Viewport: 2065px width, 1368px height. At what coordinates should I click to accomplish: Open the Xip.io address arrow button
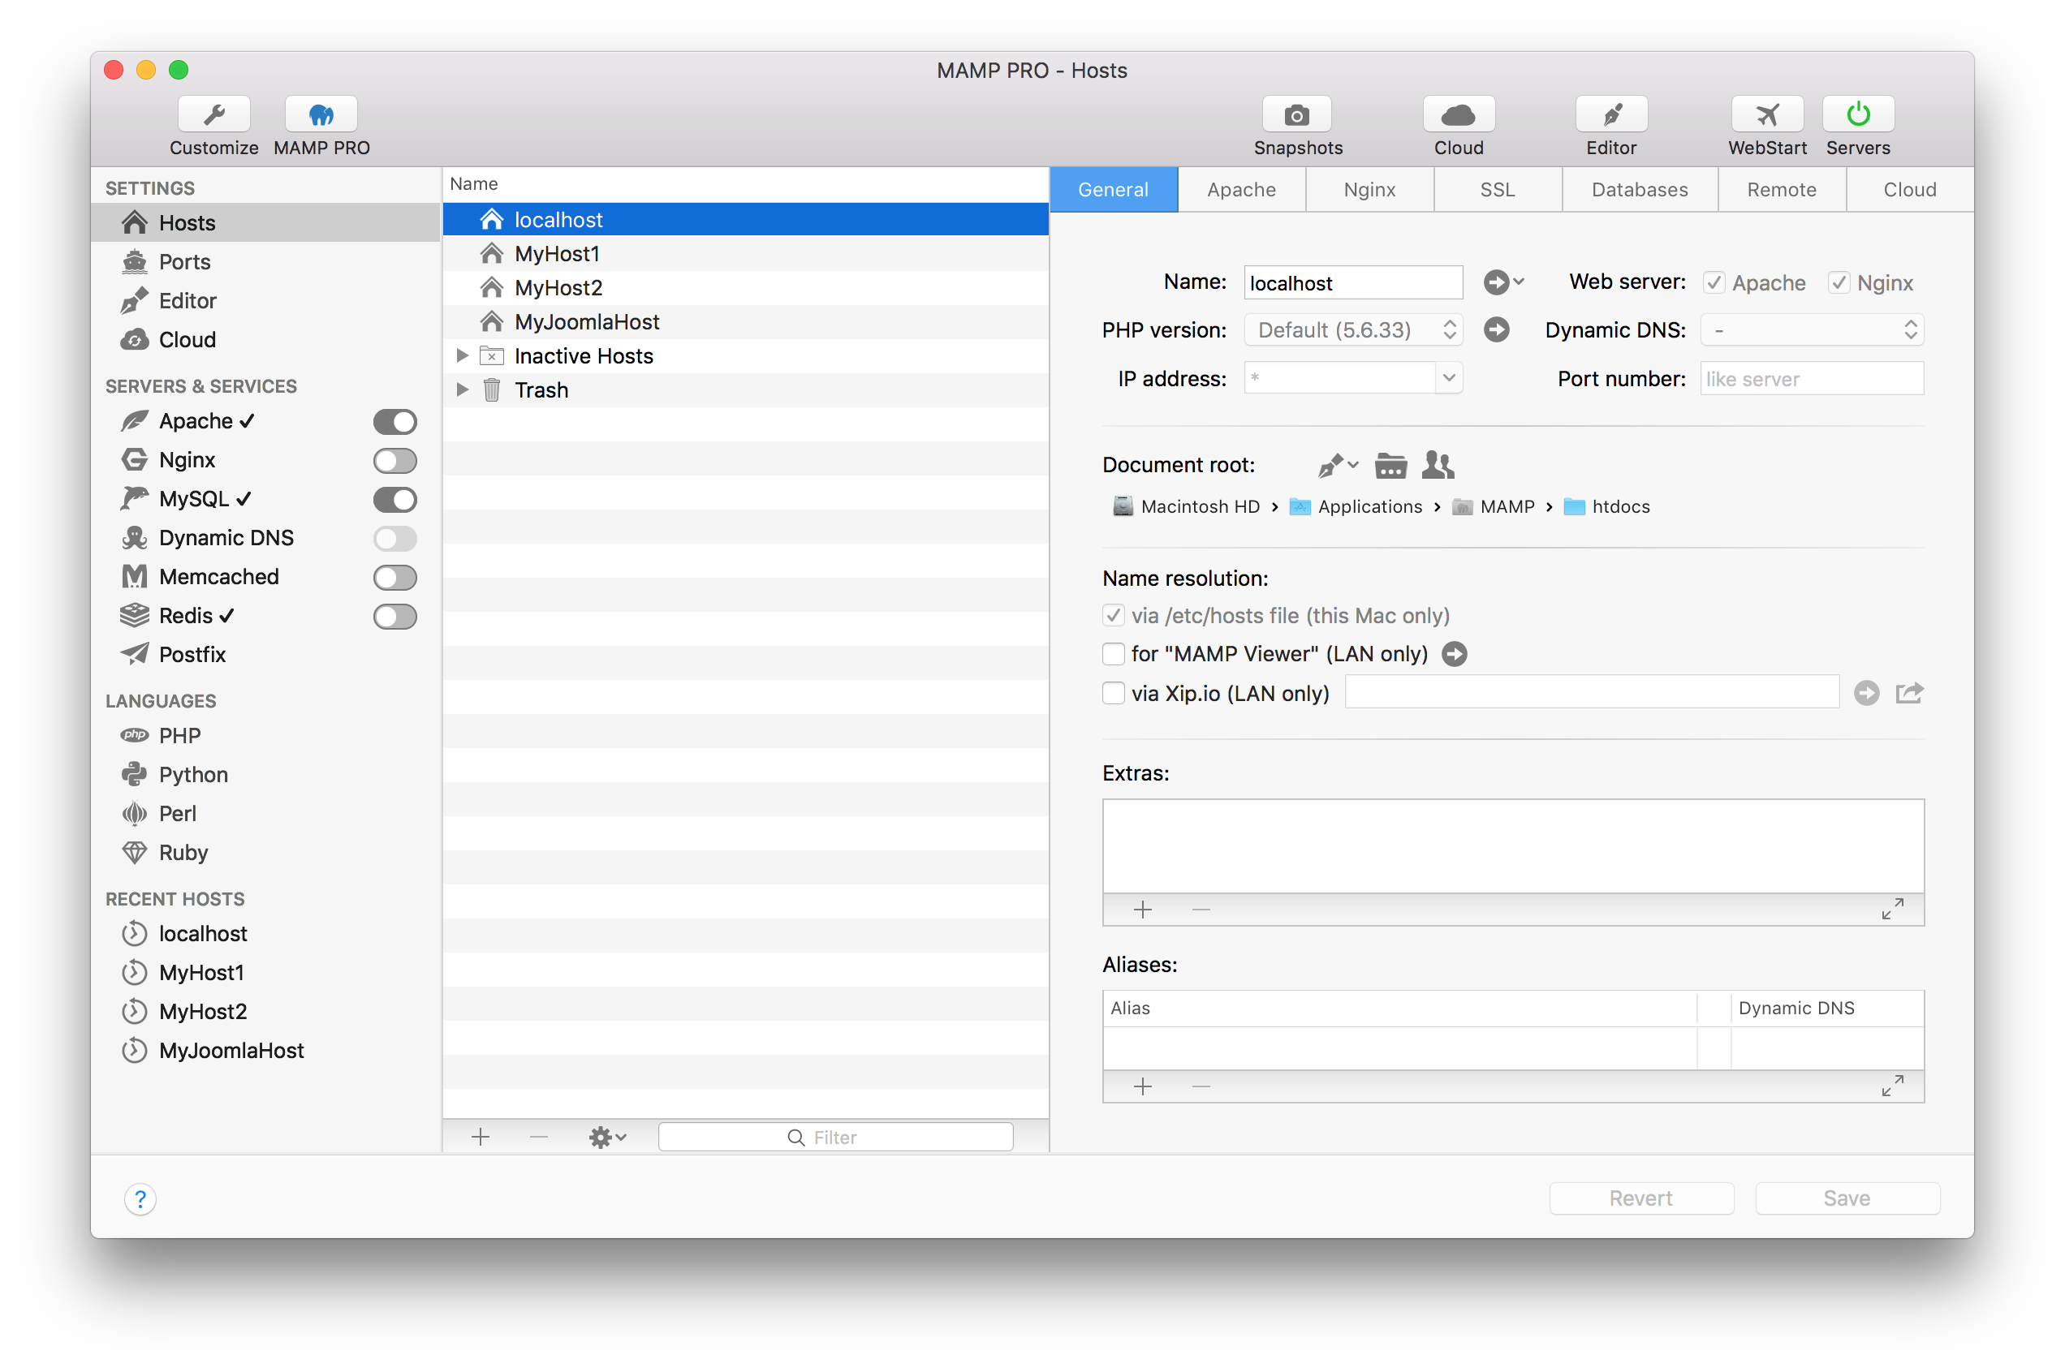pyautogui.click(x=1866, y=693)
